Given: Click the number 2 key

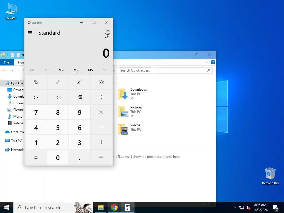Looking at the screenshot, I should point(58,142).
